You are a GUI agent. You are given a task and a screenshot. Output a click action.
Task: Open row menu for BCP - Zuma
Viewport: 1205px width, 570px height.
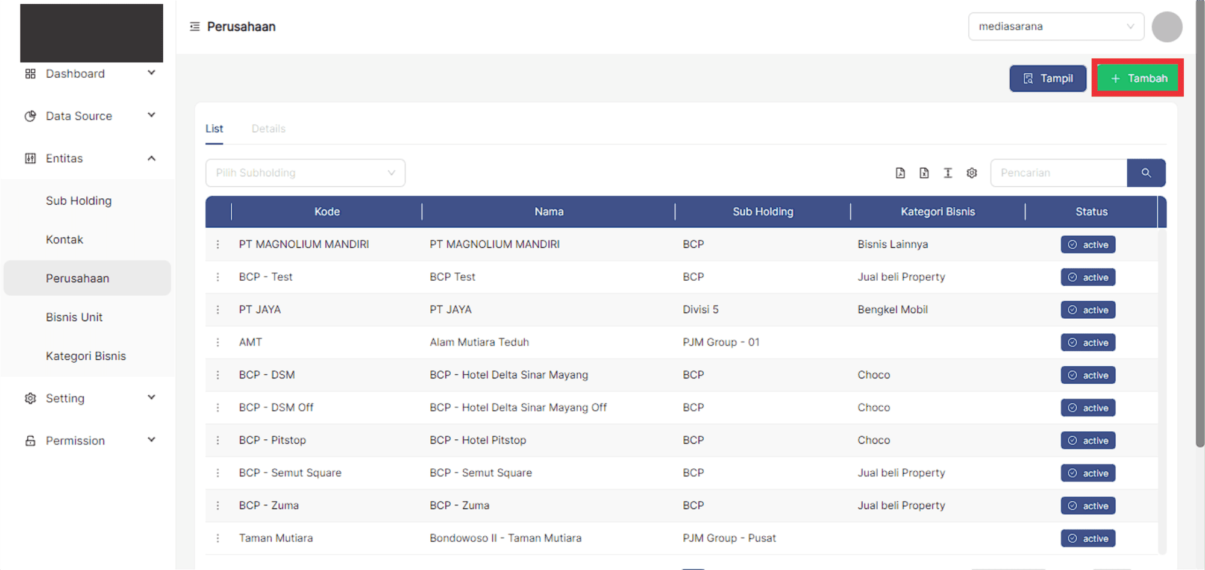218,506
